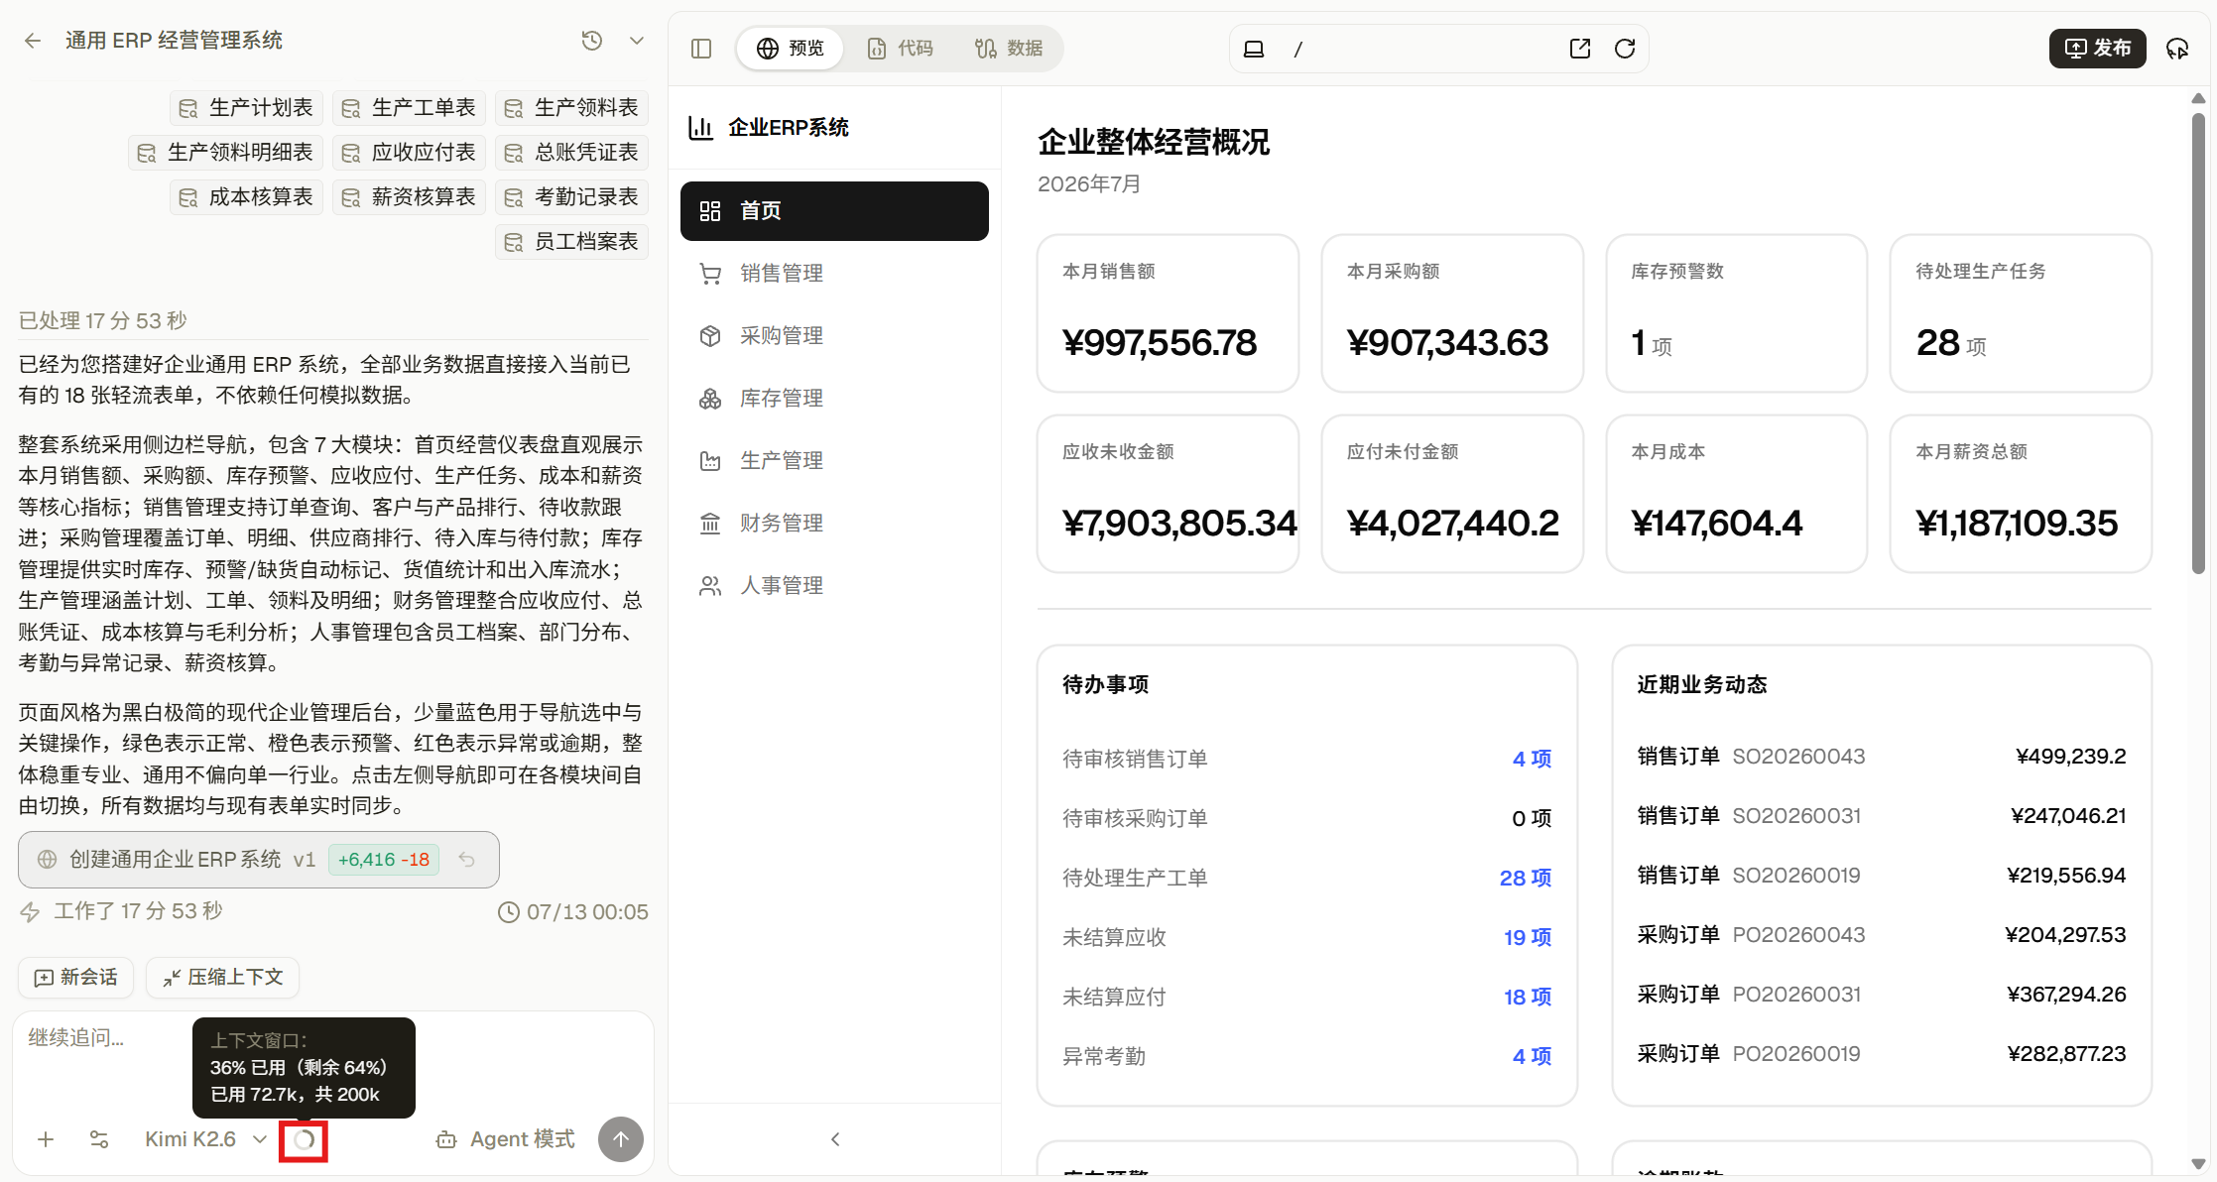Viewport: 2217px width, 1182px height.
Task: Open preview in new window icon
Action: 1580,49
